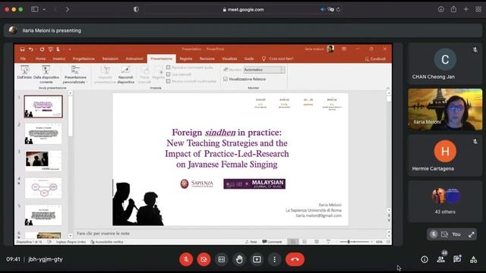Go back in Safari history
486x273 pixels.
(55, 10)
